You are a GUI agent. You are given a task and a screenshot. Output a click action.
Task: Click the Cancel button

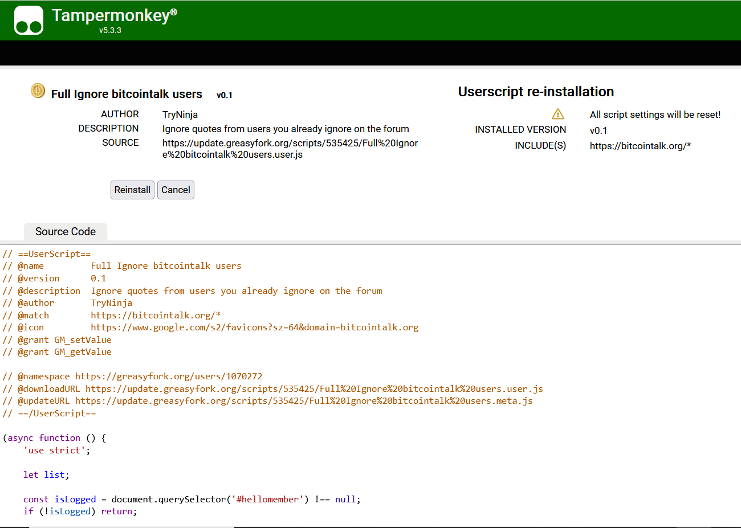[176, 190]
